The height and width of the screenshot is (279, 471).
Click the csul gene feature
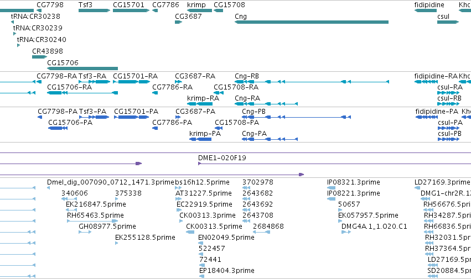coord(448,22)
